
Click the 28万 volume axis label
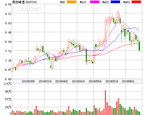8,107
